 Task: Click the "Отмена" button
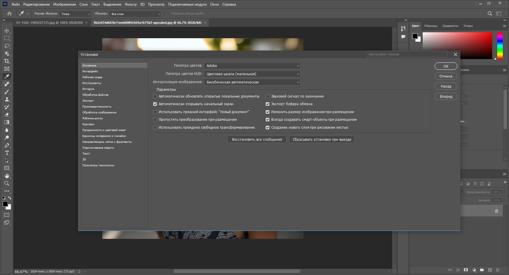tap(446, 76)
